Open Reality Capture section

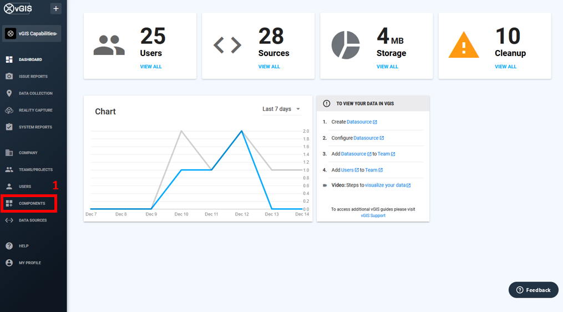click(x=35, y=110)
